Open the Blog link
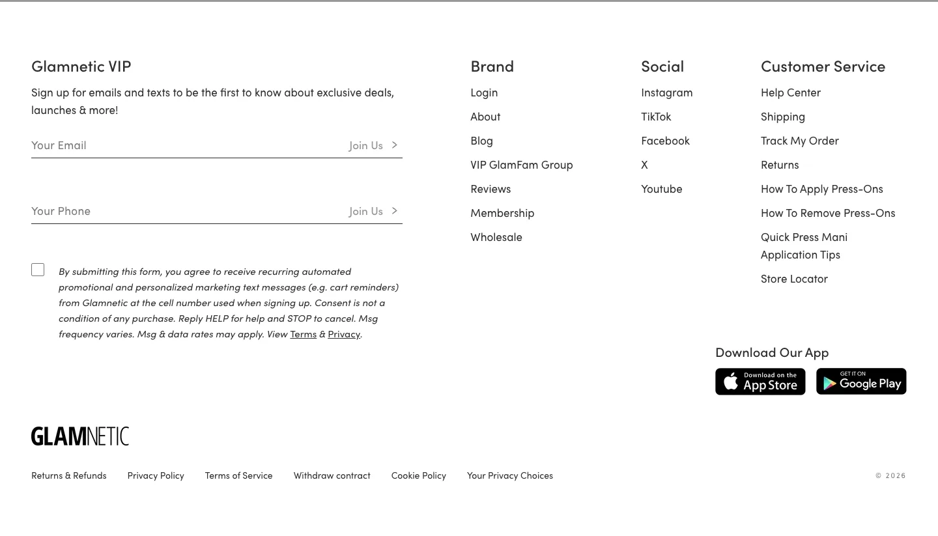 tap(481, 141)
